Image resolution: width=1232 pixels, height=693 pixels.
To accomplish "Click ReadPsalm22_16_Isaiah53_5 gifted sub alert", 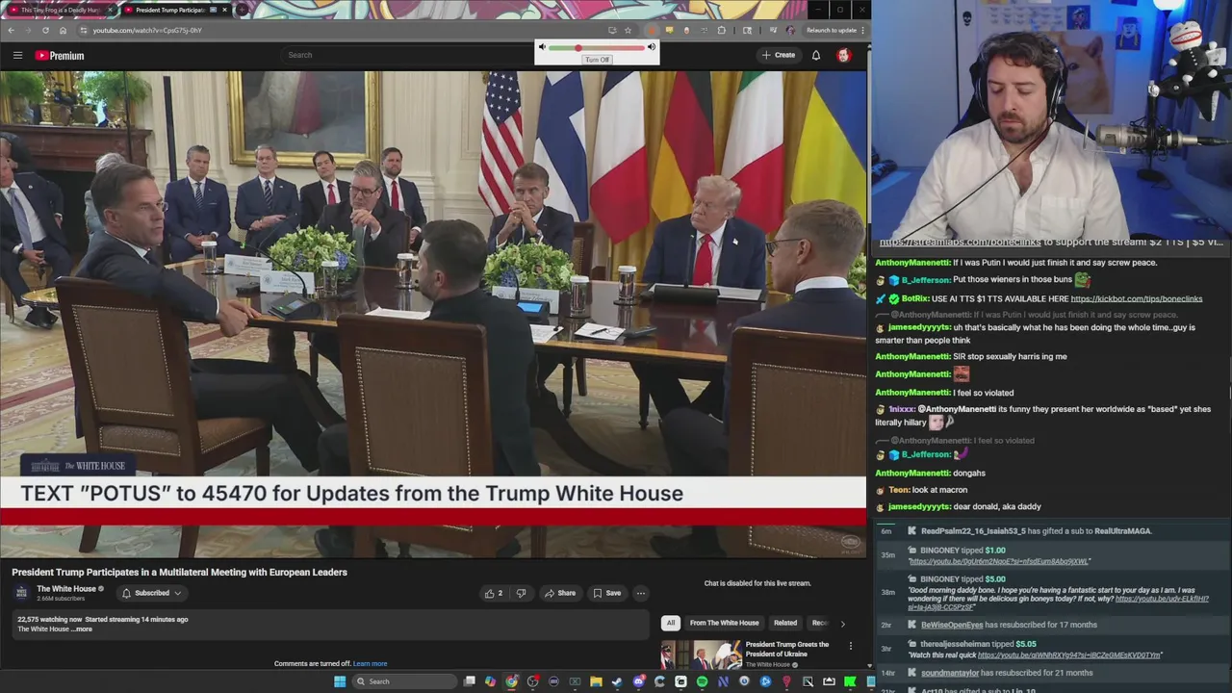I will click(x=1036, y=531).
